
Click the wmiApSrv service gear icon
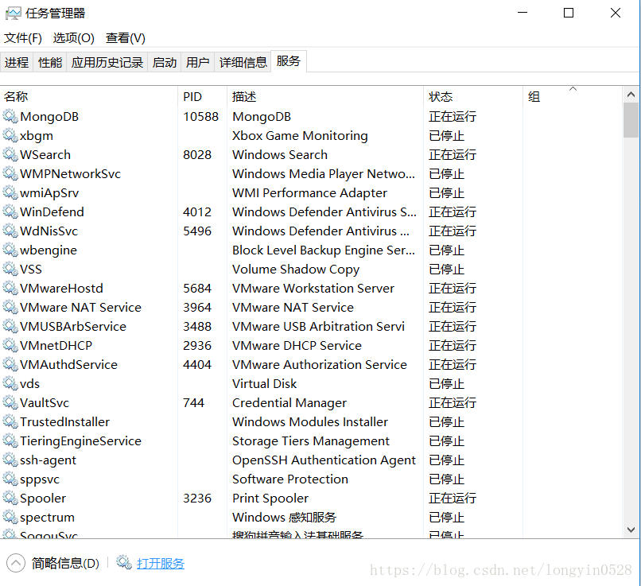click(10, 192)
